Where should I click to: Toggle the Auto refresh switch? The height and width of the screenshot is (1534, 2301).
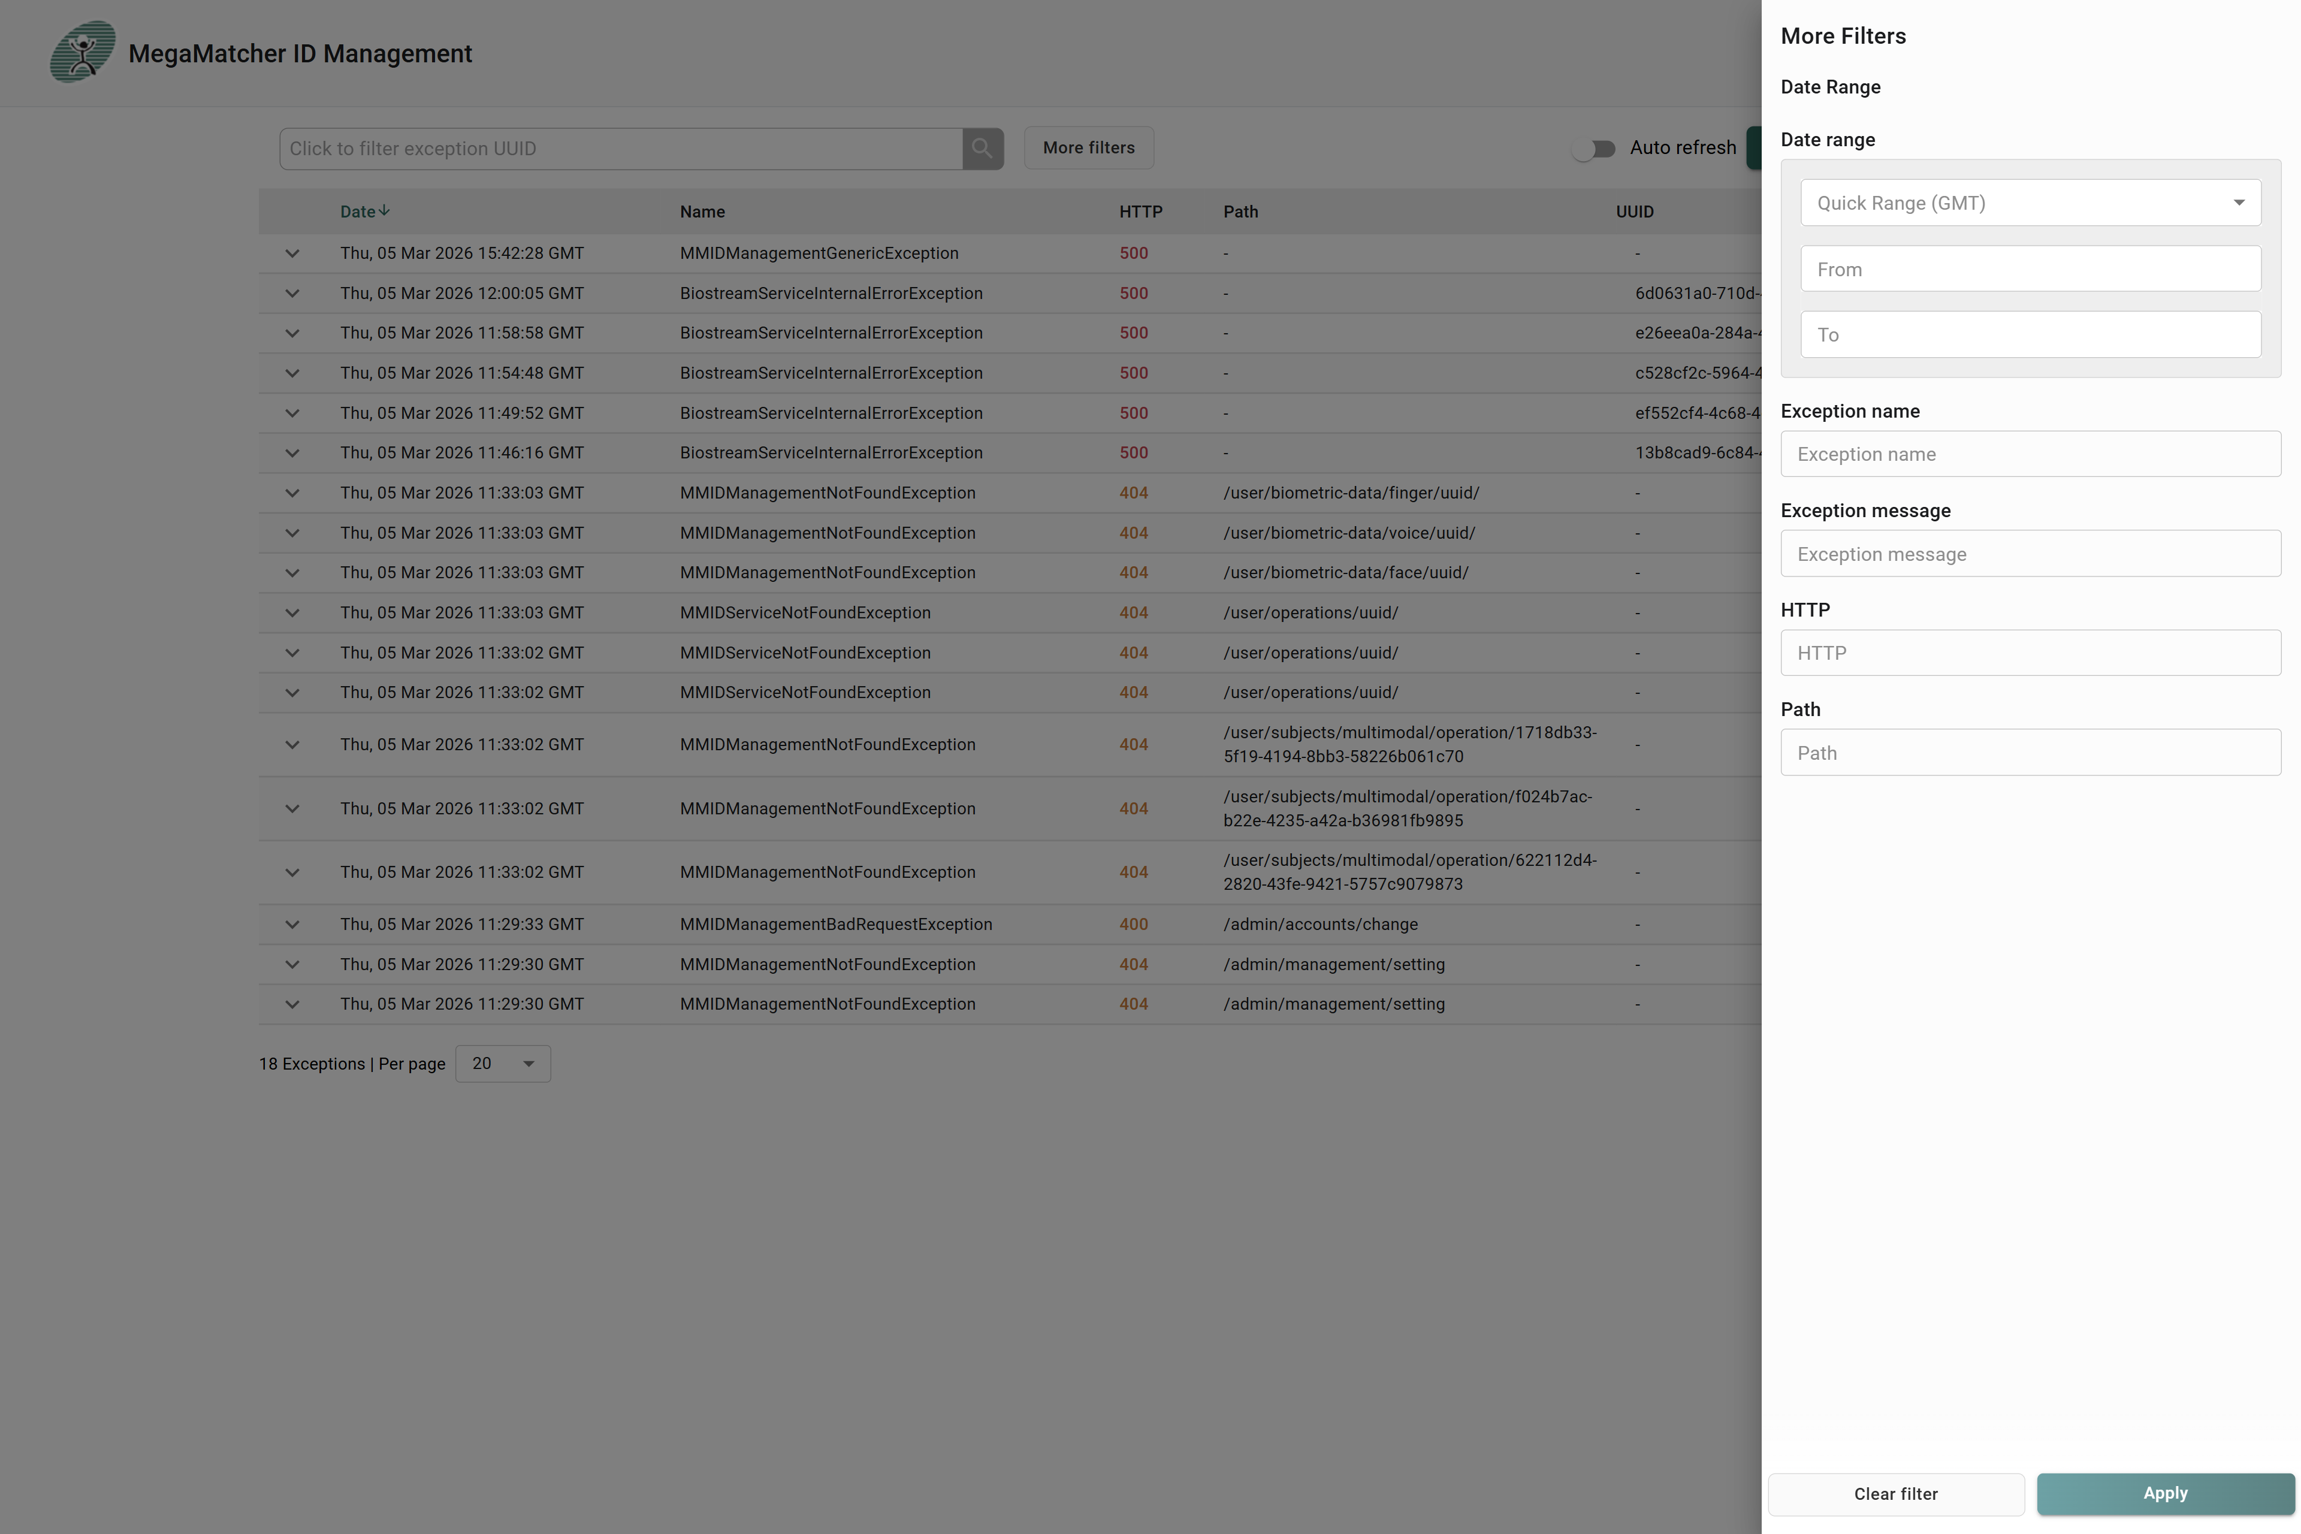click(1595, 149)
